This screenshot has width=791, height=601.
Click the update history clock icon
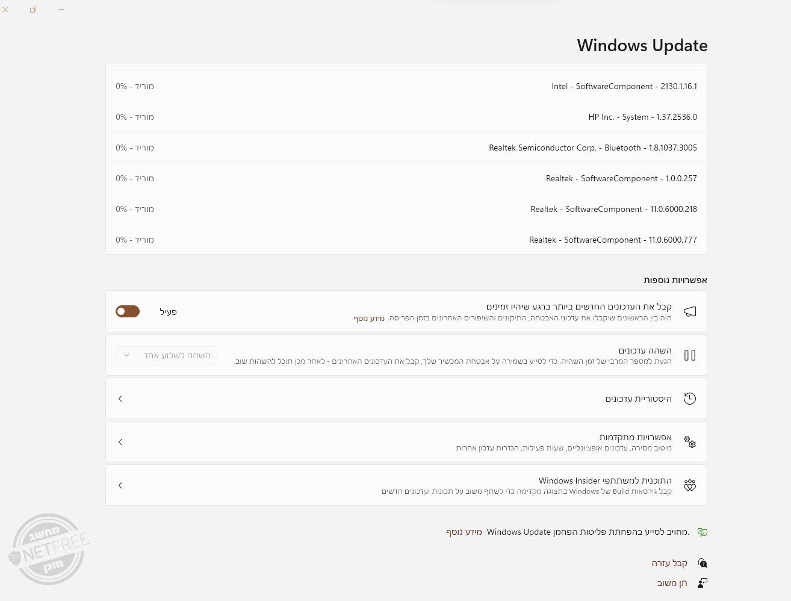pyautogui.click(x=690, y=399)
